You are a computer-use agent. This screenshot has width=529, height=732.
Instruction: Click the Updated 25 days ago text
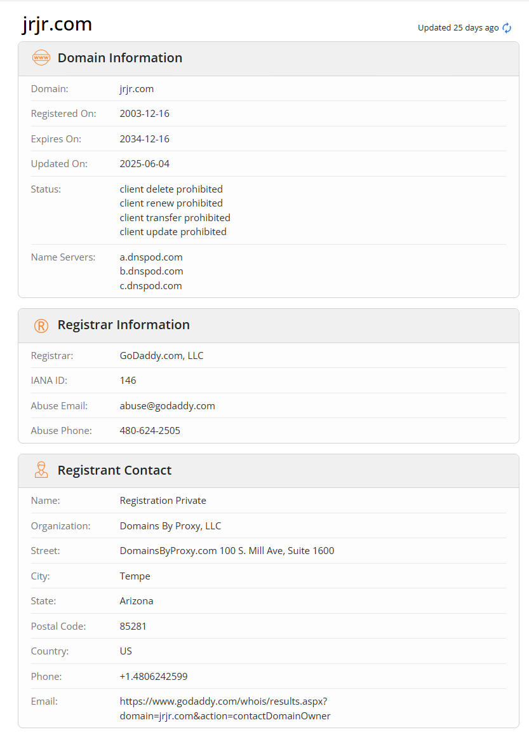click(458, 28)
